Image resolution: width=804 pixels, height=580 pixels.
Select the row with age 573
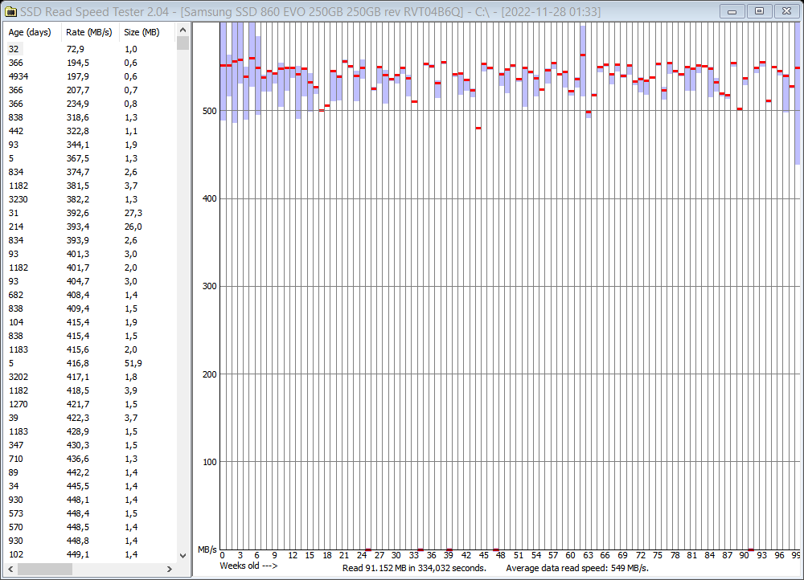click(90, 513)
